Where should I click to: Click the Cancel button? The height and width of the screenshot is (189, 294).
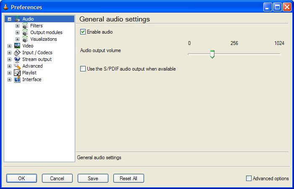tap(57, 178)
